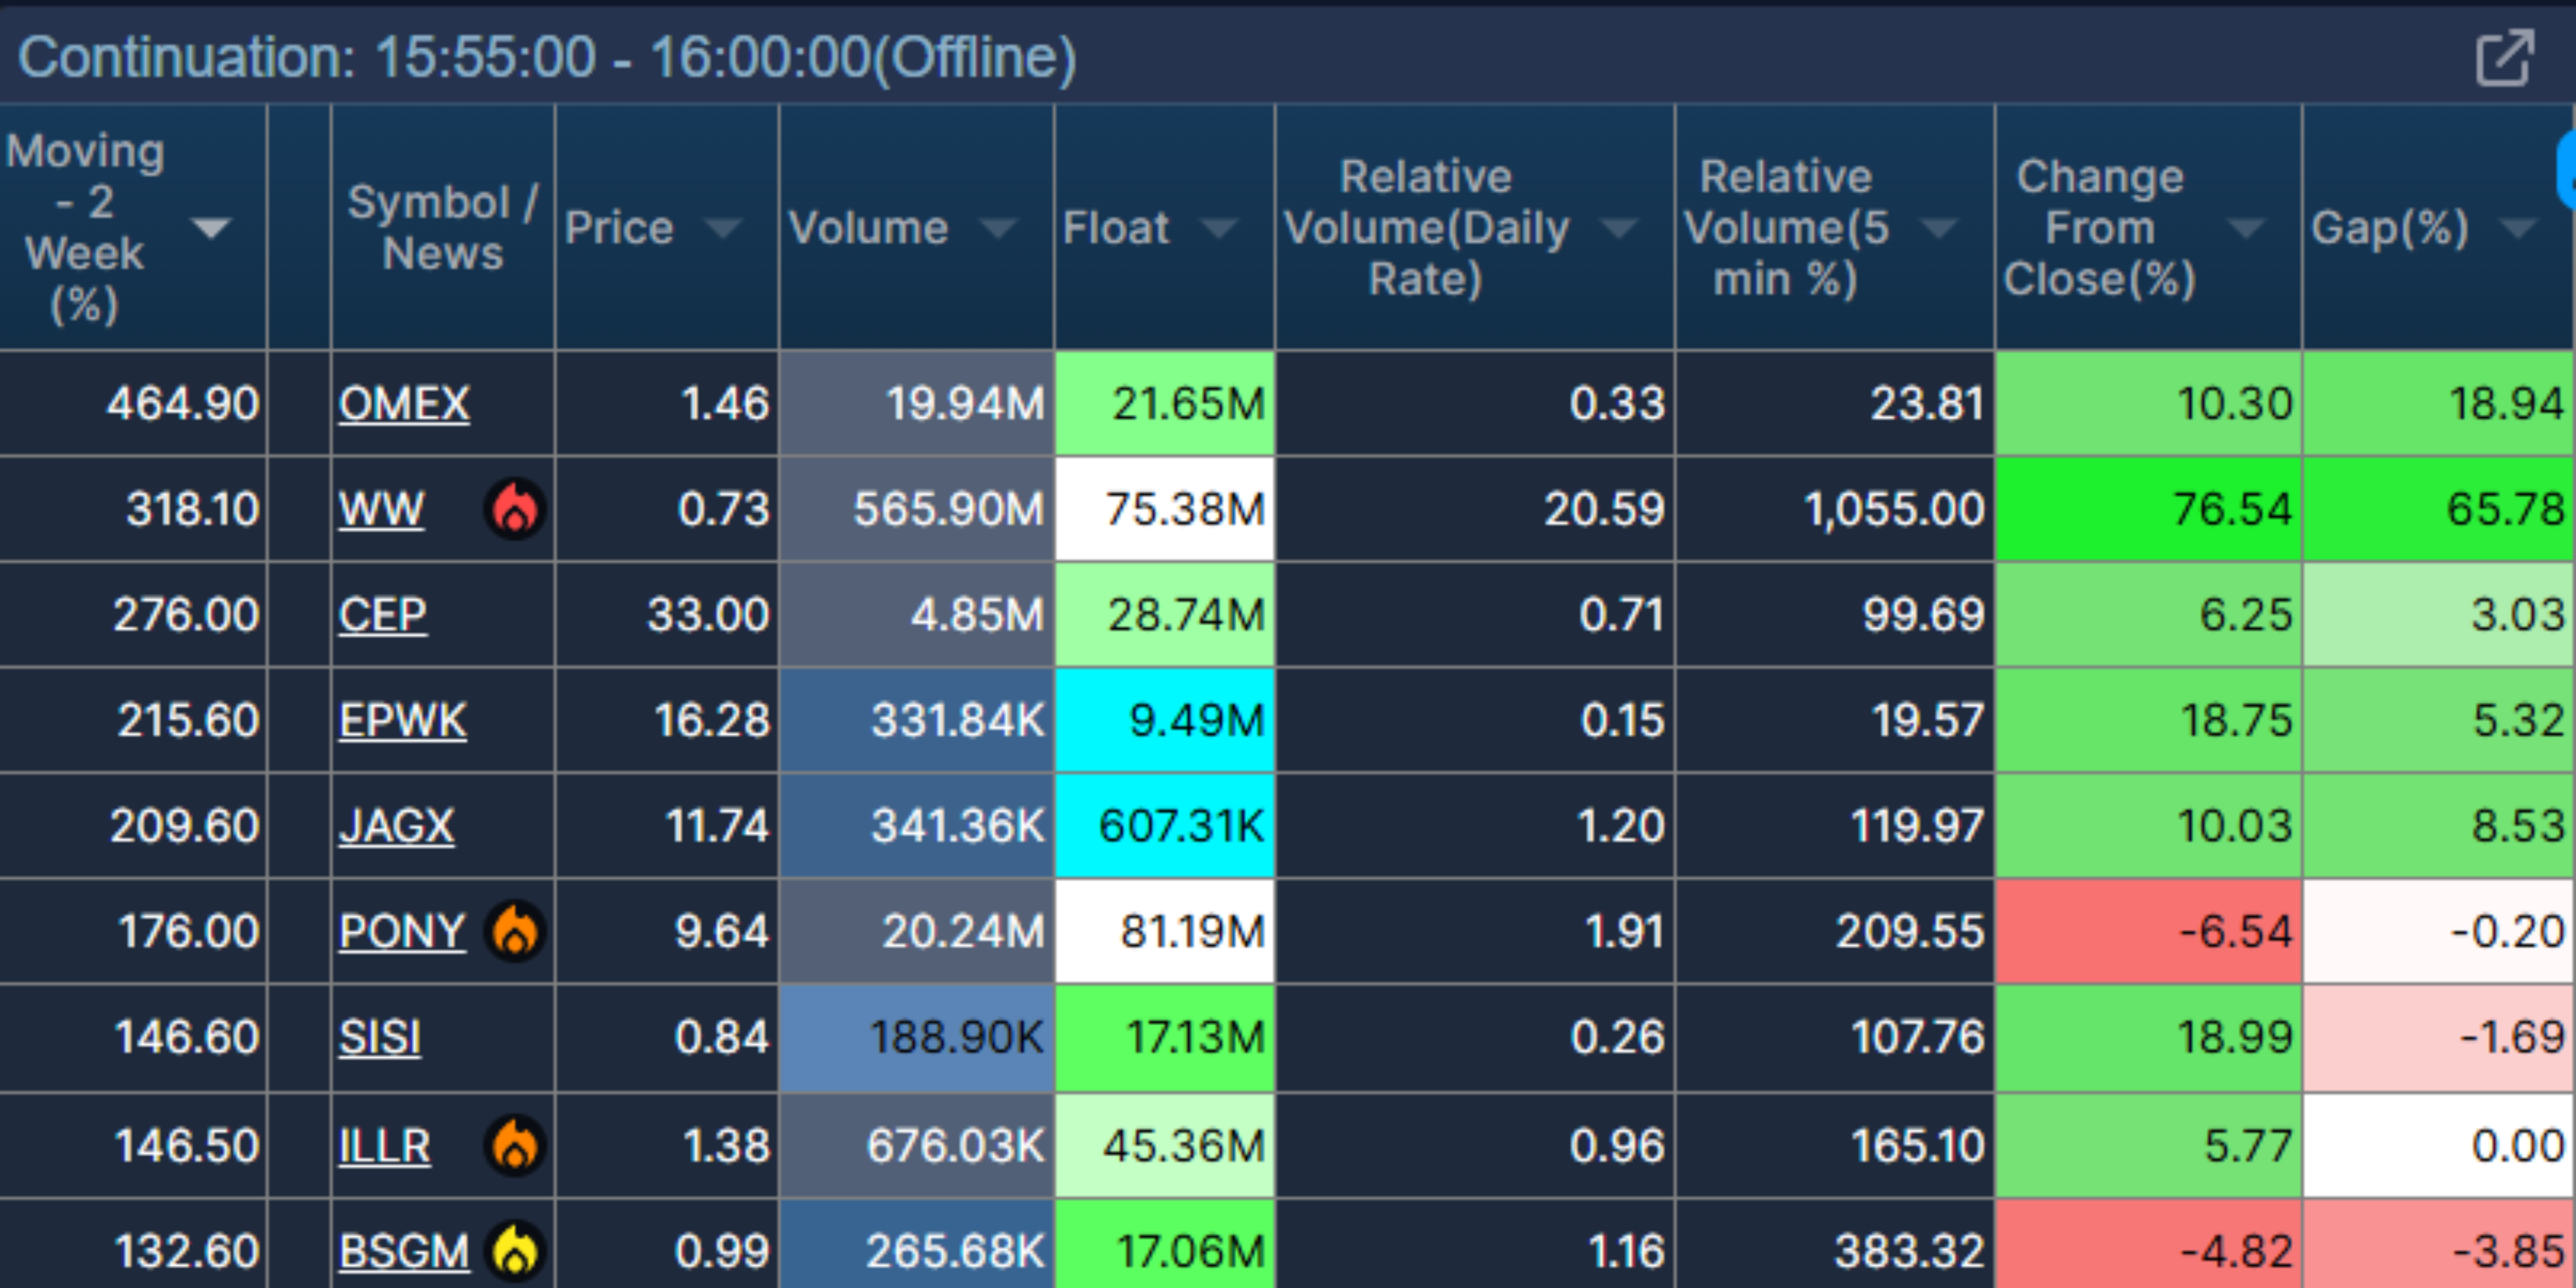
Task: Select JAGX float cell 607.31K
Action: 1165,826
